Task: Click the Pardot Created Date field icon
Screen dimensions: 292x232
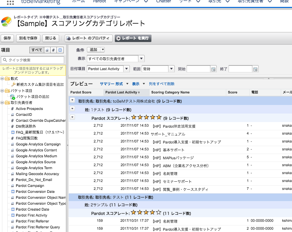Action: (13, 209)
